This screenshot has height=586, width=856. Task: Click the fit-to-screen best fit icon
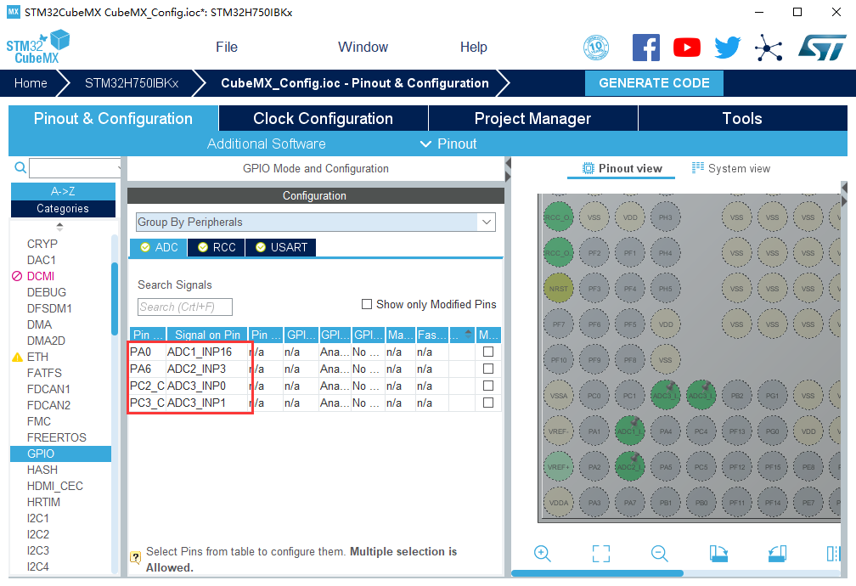(x=601, y=553)
